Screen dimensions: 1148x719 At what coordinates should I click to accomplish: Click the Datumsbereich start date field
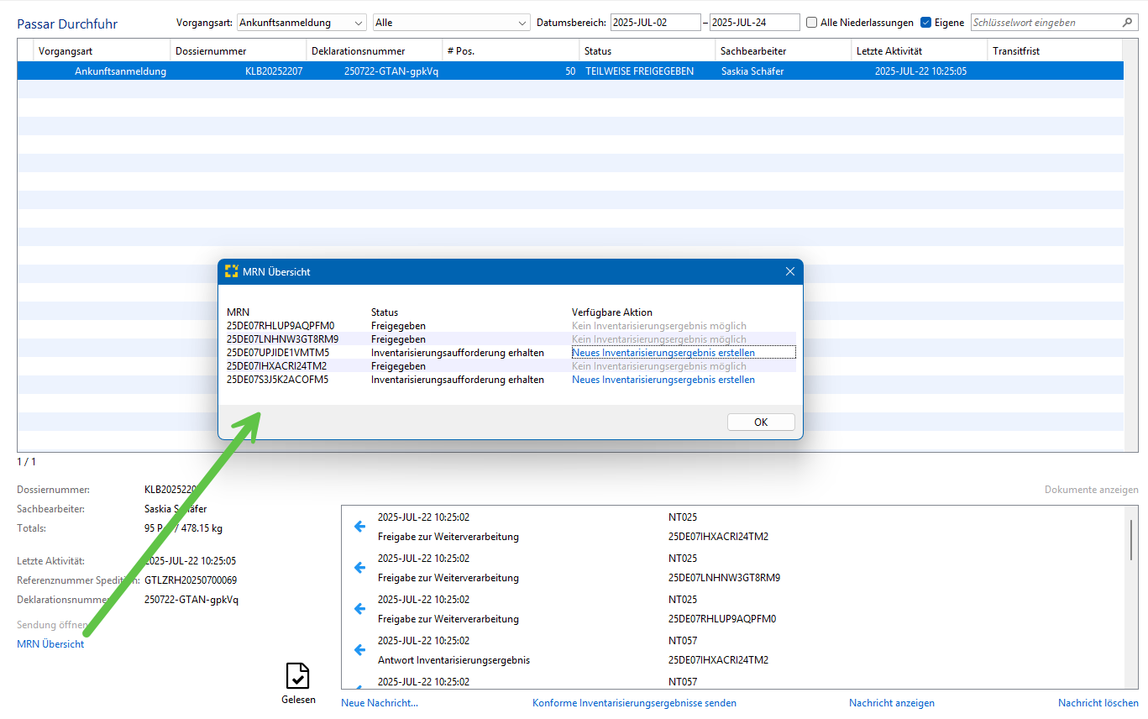[x=655, y=23]
